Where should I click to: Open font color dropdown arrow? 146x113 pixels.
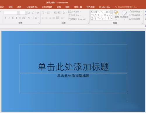pos(39,18)
